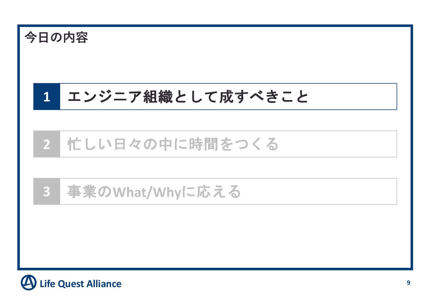Image resolution: width=431 pixels, height=305 pixels.
Task: Click the top edge of the blue slide frame
Action: [215, 26]
